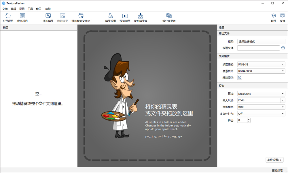This screenshot has height=173, width=288.
Task: Open the 窗口 (Window) menu
Action: pyautogui.click(x=39, y=9)
